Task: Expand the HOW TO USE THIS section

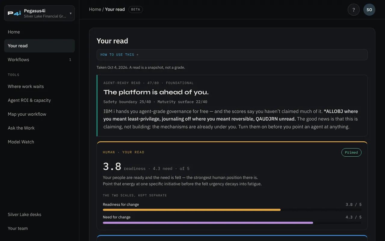Action: [232, 55]
